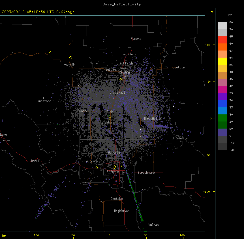Click the Limestone label
The width and height of the screenshot is (244, 239).
click(43, 101)
